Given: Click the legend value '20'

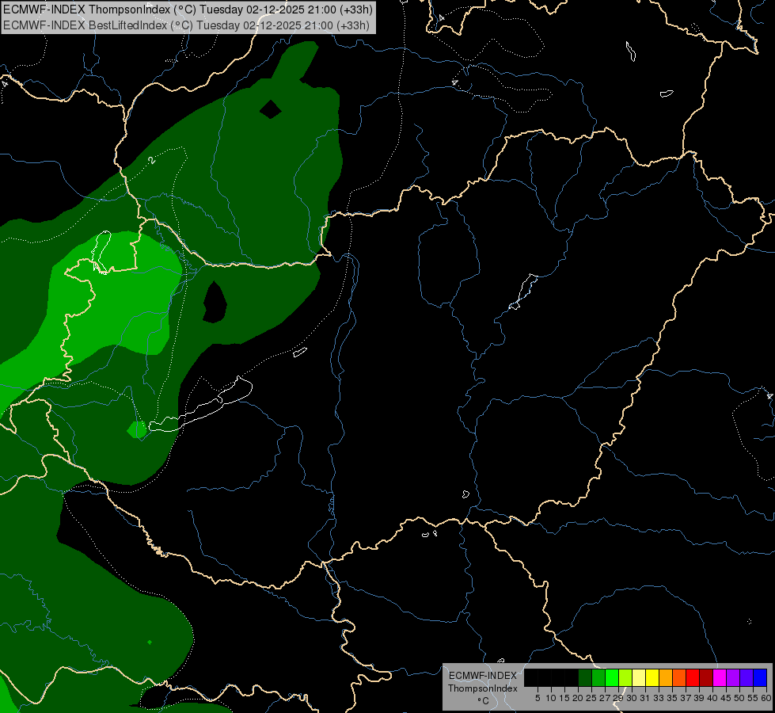Looking at the screenshot, I should 579,698.
